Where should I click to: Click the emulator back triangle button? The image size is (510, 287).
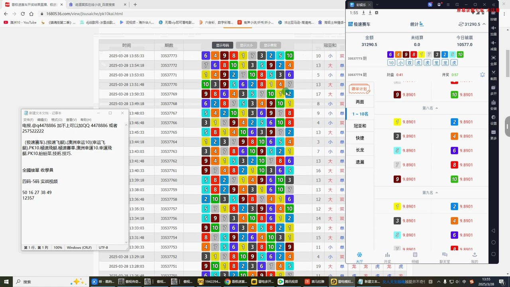[x=494, y=231]
